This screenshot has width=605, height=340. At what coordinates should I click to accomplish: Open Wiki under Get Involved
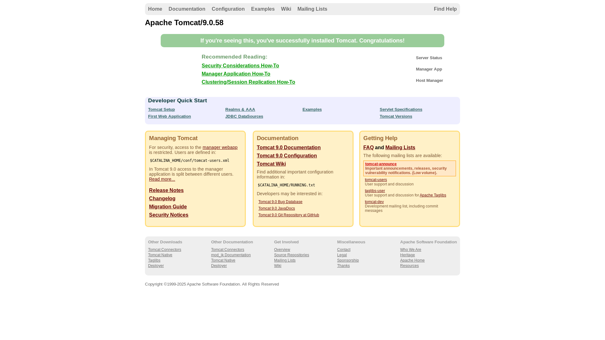point(278,266)
